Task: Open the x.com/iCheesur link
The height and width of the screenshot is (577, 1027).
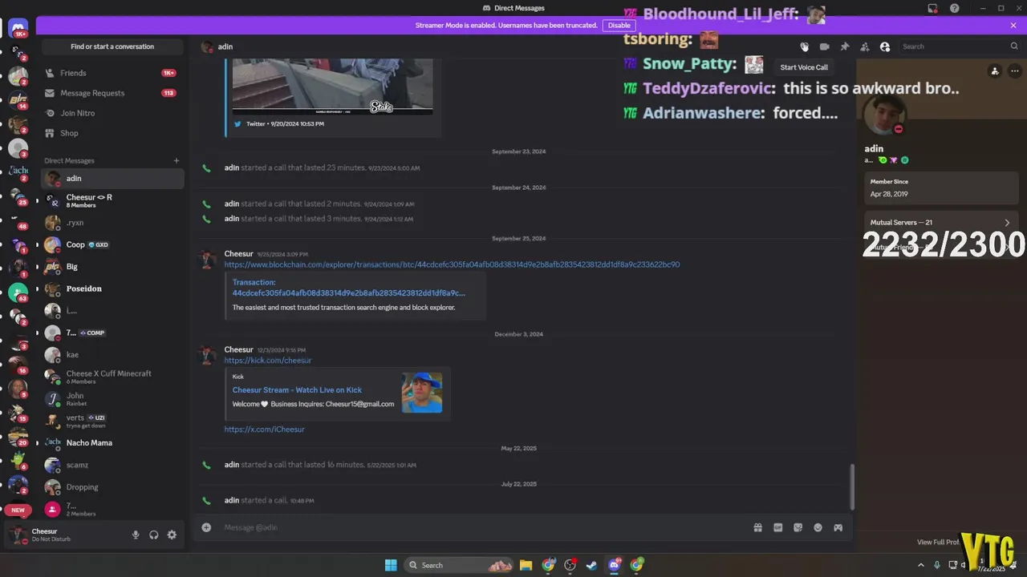Action: tap(265, 430)
